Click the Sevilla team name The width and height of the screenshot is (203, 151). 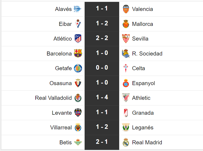pos(140,39)
